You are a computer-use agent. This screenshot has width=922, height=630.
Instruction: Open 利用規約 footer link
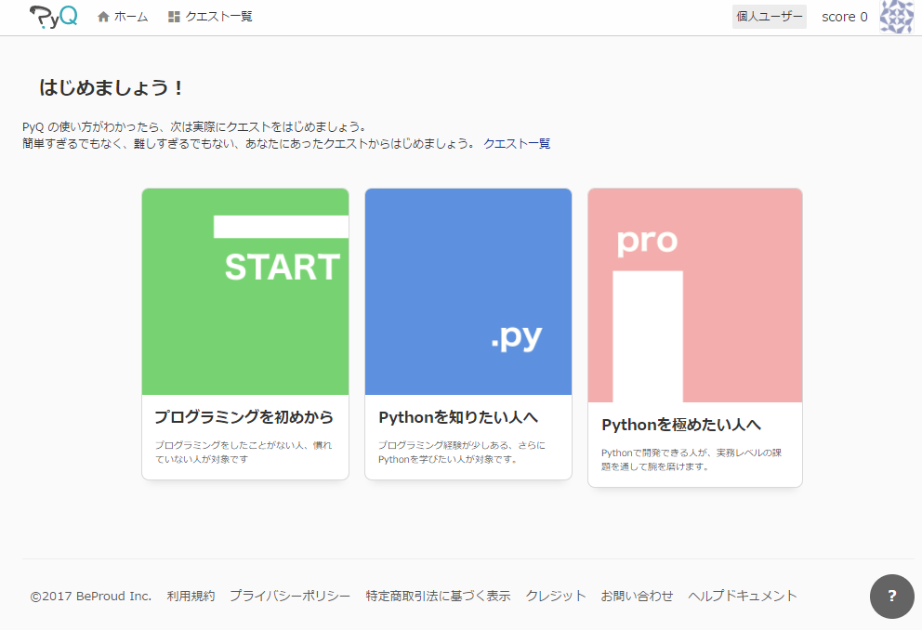point(191,596)
